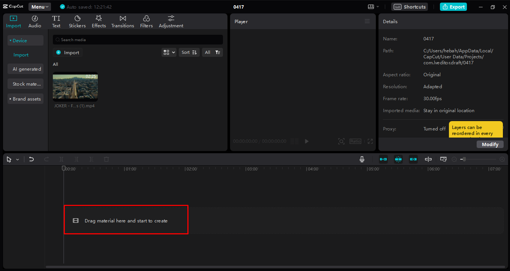
Task: Play the preview in Player
Action: [306, 141]
